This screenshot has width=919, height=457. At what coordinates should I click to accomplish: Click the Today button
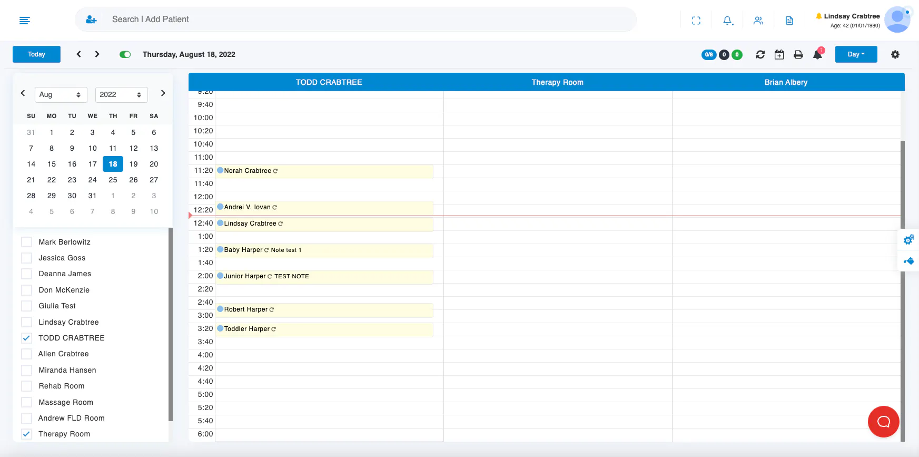coord(36,54)
